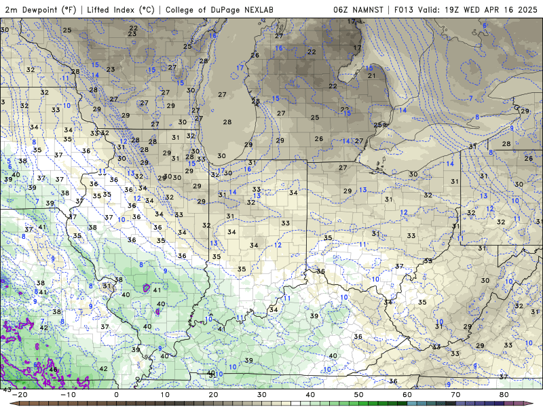Screen dimensions: 543x407
Task: Click the "F013 Valid: 19Z WED APR 16 2025" text
Action: (466, 9)
